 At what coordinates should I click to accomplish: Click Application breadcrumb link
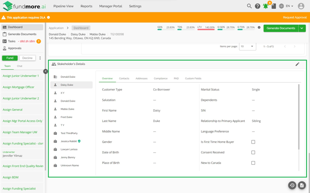tap(56, 28)
